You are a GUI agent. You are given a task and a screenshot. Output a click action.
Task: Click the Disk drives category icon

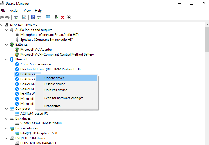12,119
